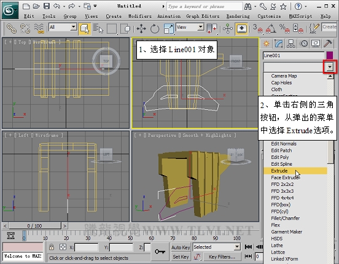This screenshot has width=339, height=264.
Task: Select Edit Poly modifier entry
Action: 280,157
